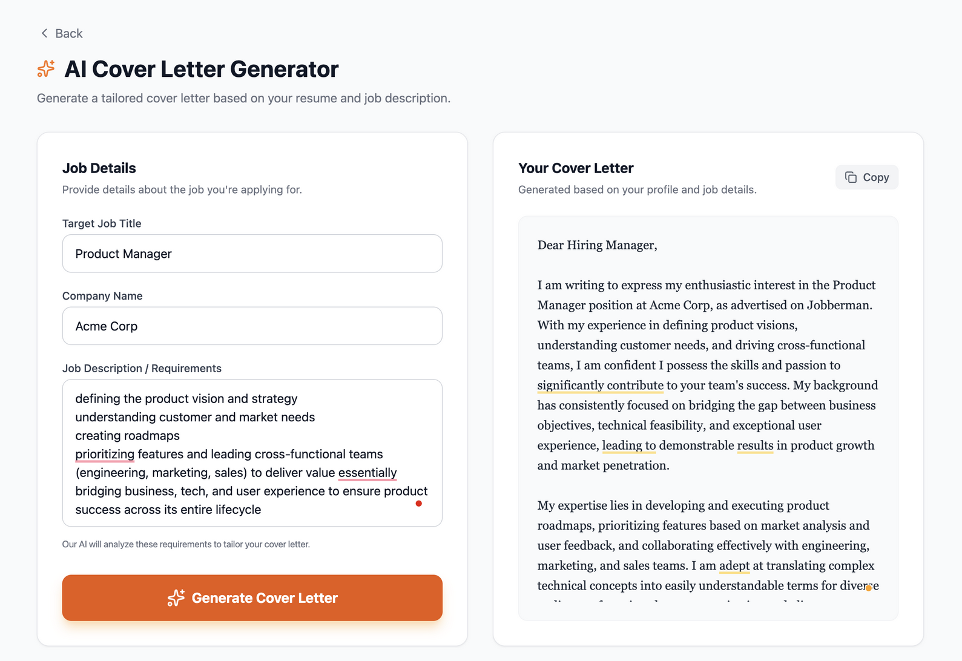Viewport: 962px width, 661px height.
Task: Click the sparkles icon on the Generate Cover Letter button
Action: (x=175, y=598)
